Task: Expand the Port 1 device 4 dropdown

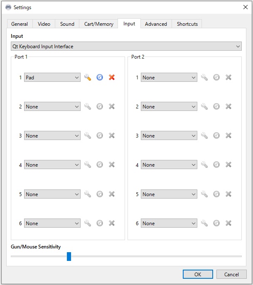Action: (x=52, y=165)
